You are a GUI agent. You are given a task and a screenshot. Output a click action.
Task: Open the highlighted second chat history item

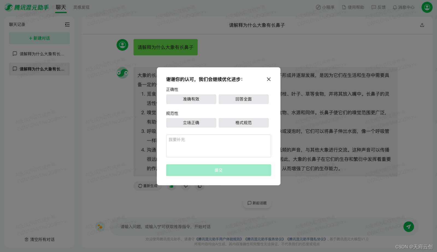[39, 69]
